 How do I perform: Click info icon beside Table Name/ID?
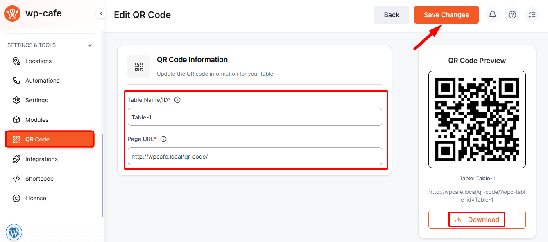[177, 100]
